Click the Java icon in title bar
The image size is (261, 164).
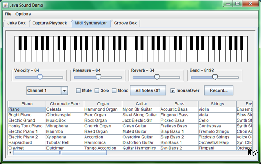(5, 5)
